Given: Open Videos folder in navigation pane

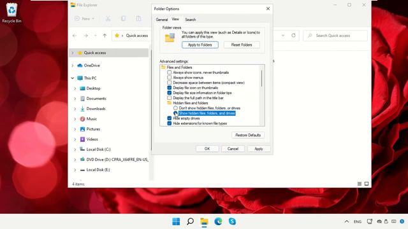Looking at the screenshot, I should pos(92,139).
